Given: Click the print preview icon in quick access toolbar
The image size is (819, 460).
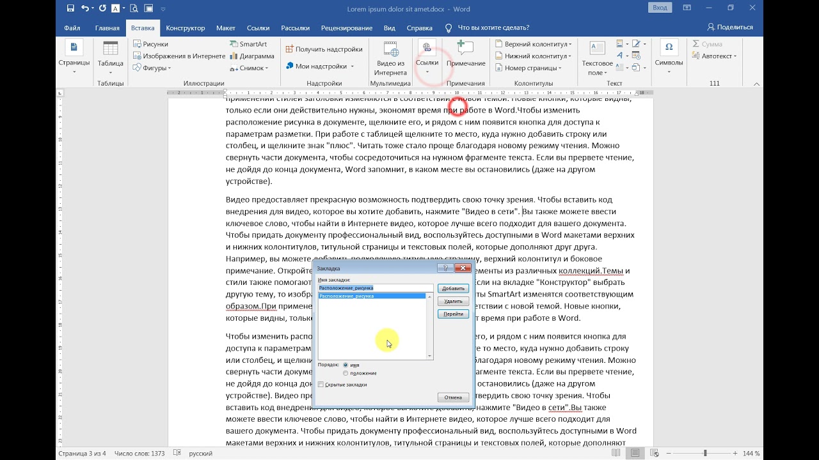Looking at the screenshot, I should coord(134,9).
